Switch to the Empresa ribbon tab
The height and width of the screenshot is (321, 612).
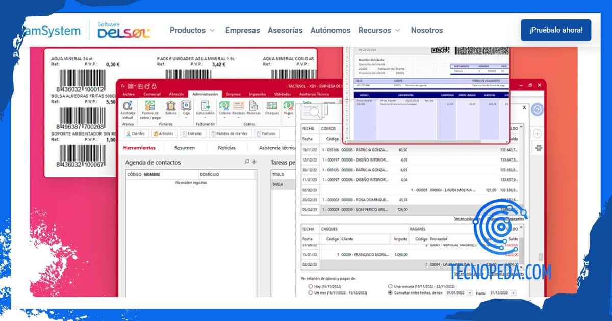[234, 94]
